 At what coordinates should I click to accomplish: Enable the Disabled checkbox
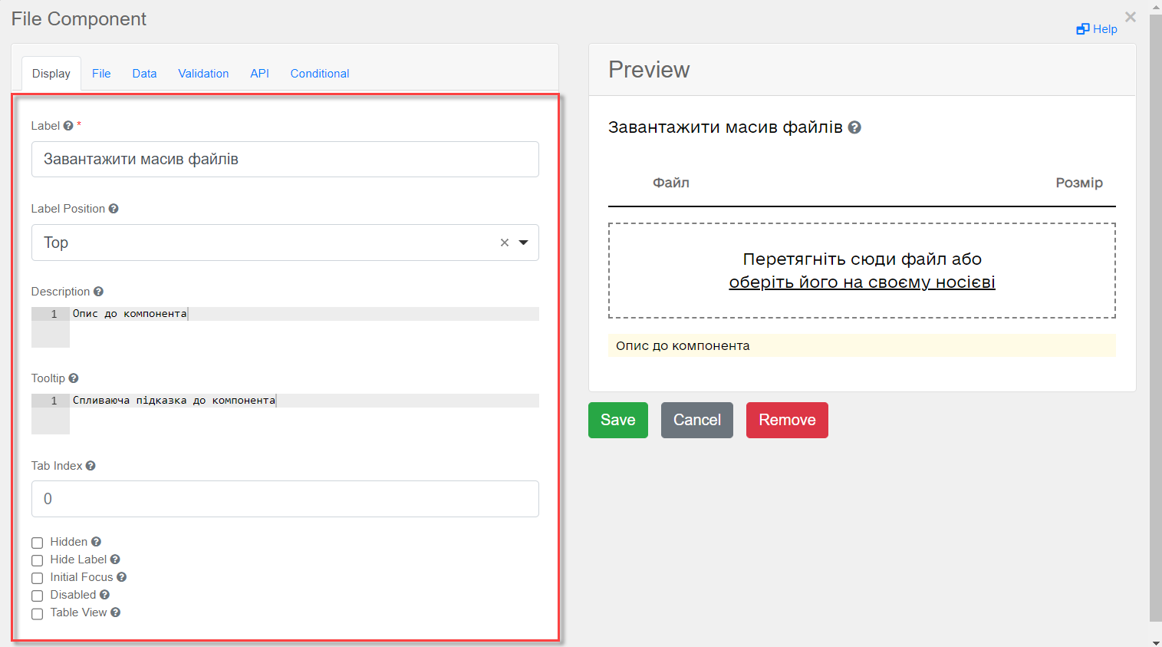37,596
